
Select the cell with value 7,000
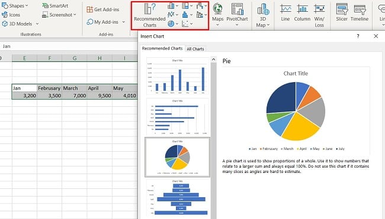[75, 96]
